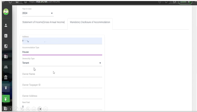Switch to Statement of Income tab
This screenshot has width=197, height=112.
pos(44,22)
